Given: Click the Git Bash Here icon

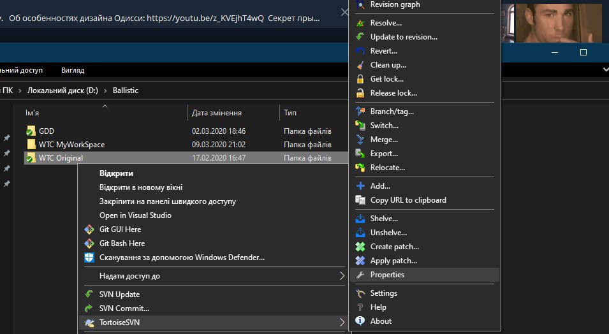Looking at the screenshot, I should pyautogui.click(x=89, y=243).
